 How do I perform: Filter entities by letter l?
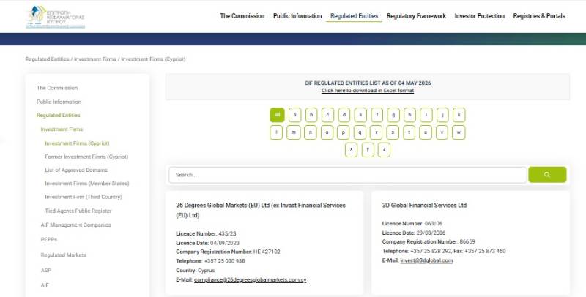(x=276, y=132)
